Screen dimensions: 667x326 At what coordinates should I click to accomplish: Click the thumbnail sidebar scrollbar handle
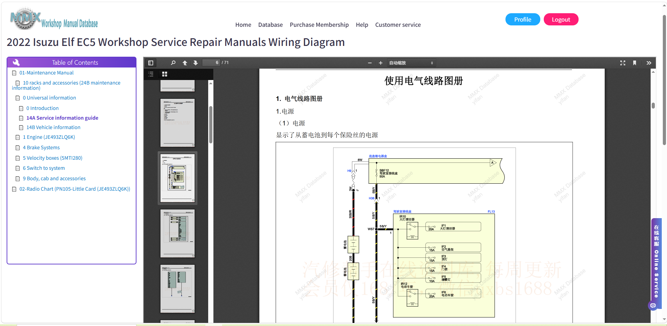tap(211, 125)
